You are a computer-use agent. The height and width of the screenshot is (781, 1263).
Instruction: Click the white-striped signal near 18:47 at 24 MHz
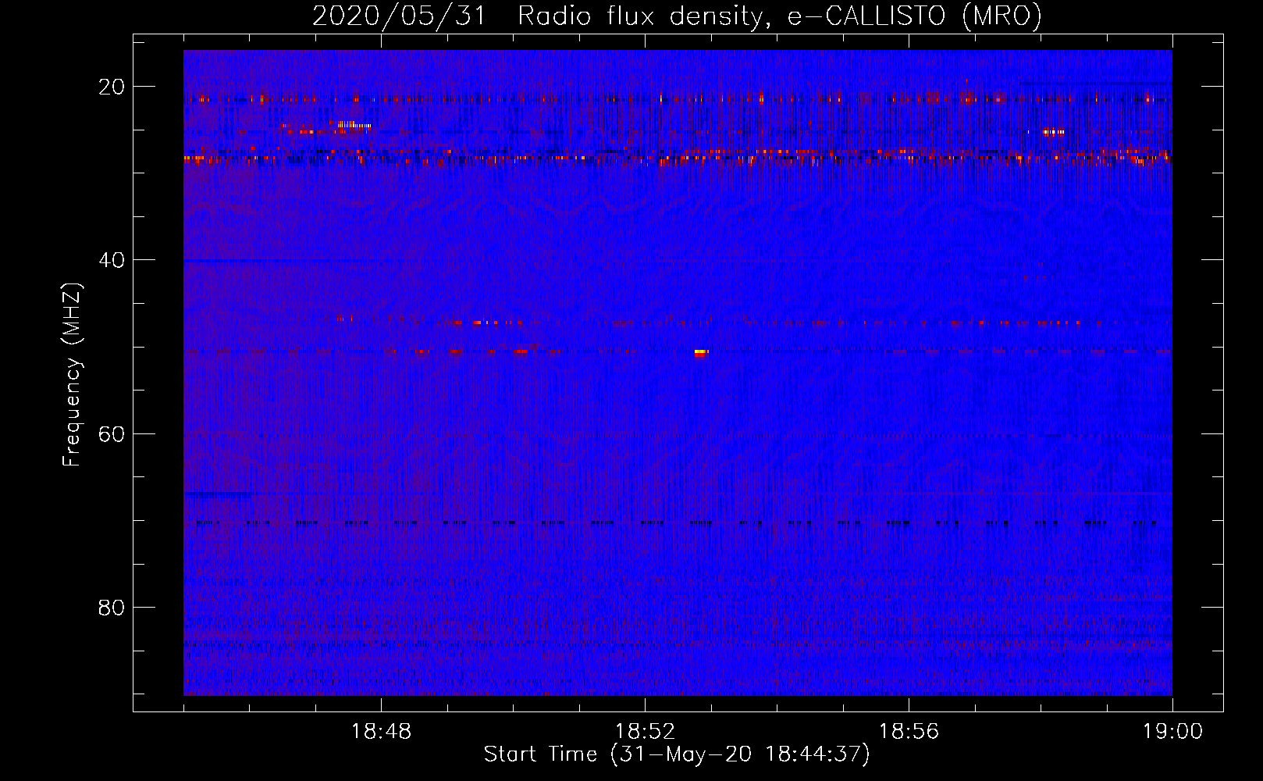(x=354, y=124)
